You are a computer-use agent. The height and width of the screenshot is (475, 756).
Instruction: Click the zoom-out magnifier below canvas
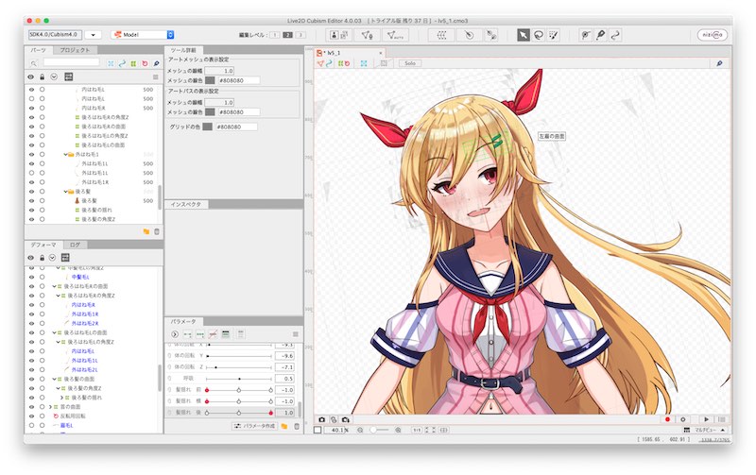[x=360, y=430]
